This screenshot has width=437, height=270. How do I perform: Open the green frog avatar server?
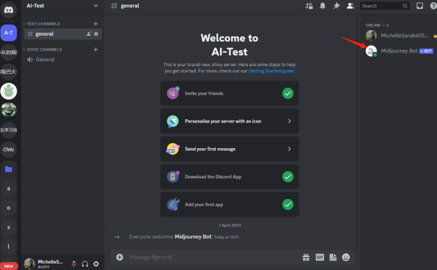pos(8,91)
